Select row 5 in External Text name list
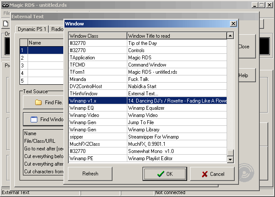The height and width of the screenshot is (197, 275). (42, 81)
